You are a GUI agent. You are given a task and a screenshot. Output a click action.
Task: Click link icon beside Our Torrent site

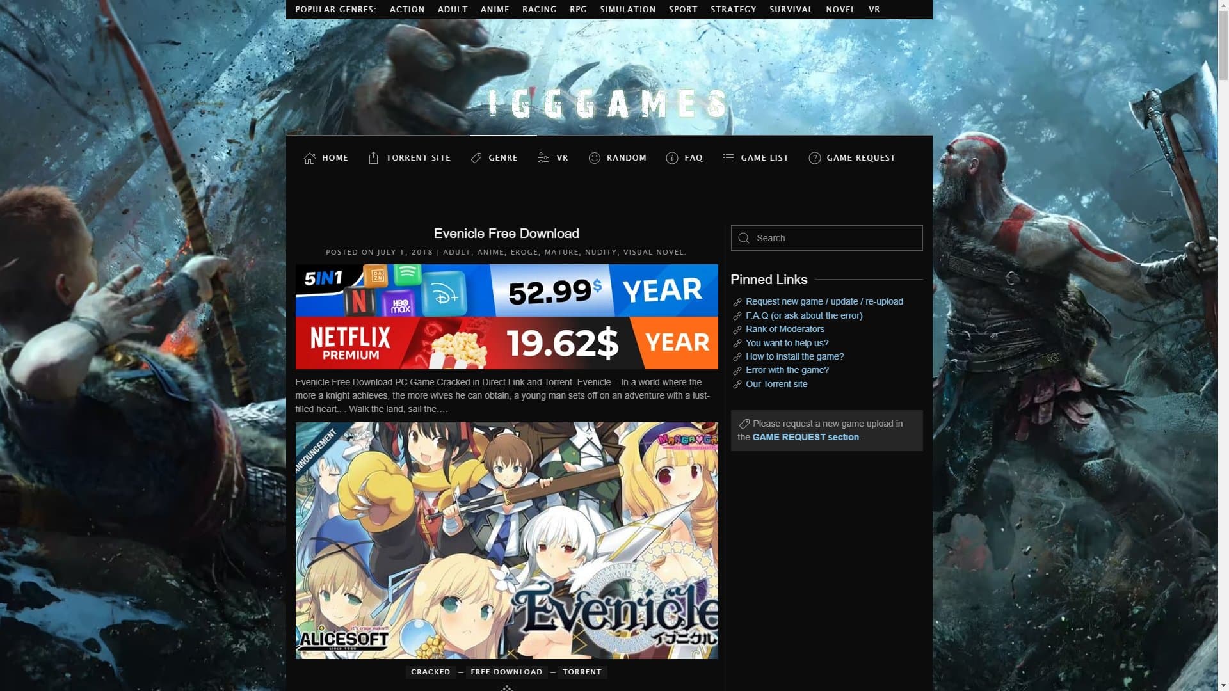pyautogui.click(x=737, y=385)
